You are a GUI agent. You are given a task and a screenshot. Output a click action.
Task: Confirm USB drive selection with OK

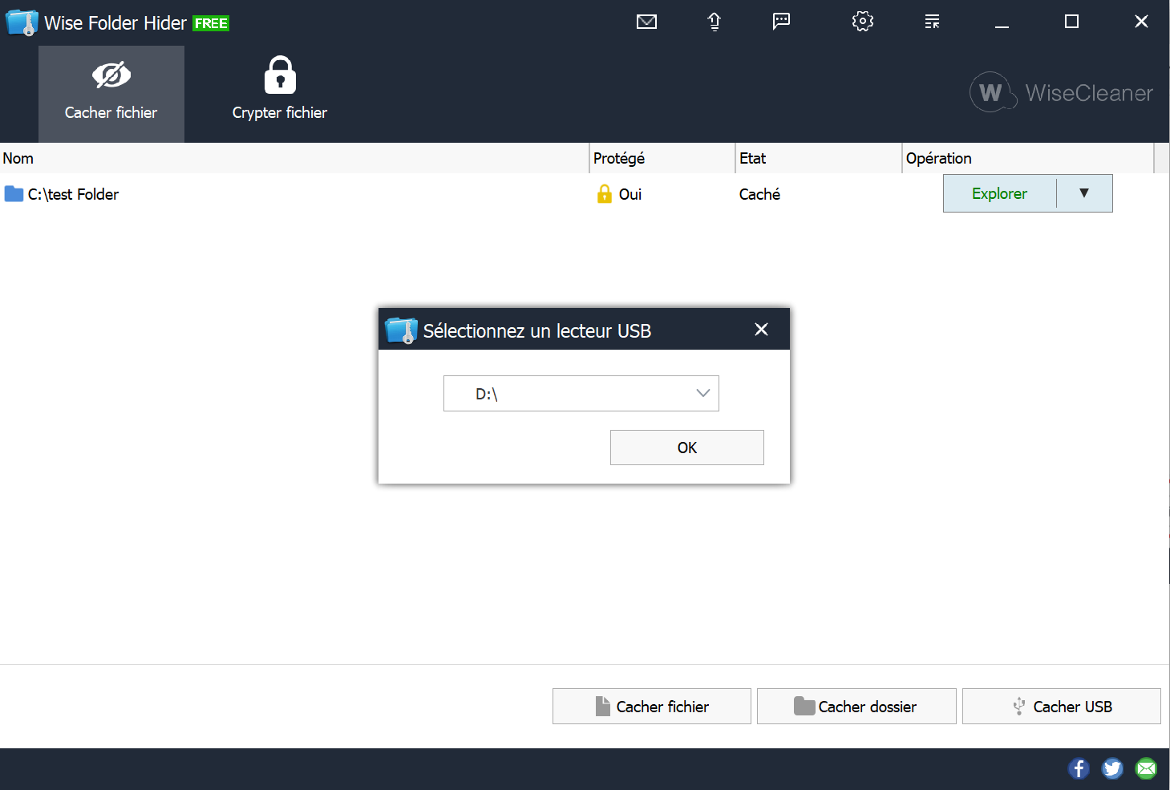tap(687, 448)
